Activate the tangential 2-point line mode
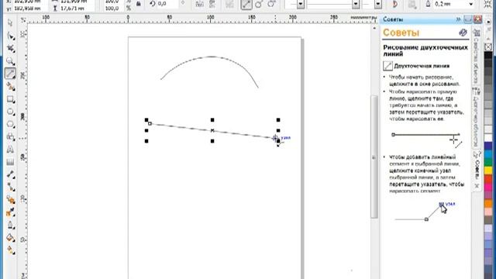Viewport: 496px width, 279px height. 271,4
